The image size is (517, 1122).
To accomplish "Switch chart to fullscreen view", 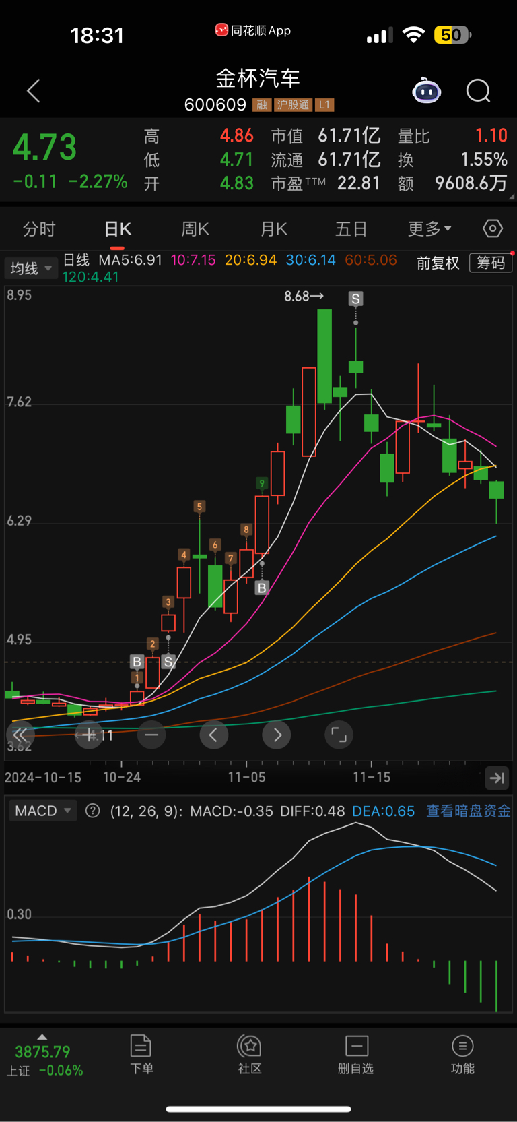I will [339, 735].
